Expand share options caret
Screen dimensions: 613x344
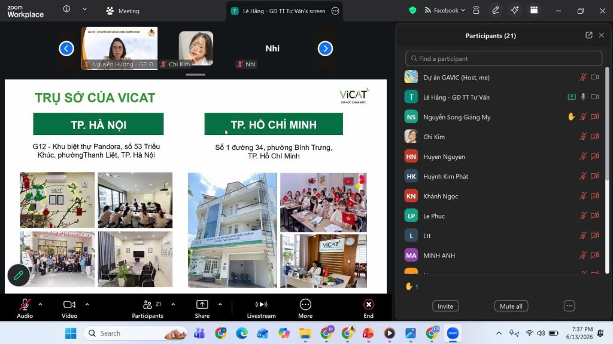click(x=220, y=304)
